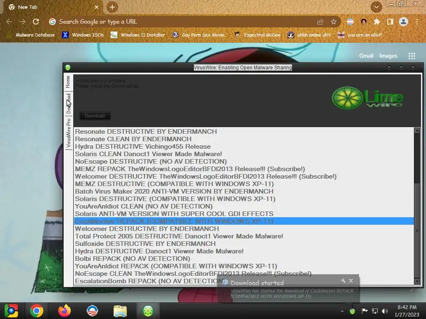This screenshot has width=426, height=319.
Task: Click the Gmail link
Action: 366,56
